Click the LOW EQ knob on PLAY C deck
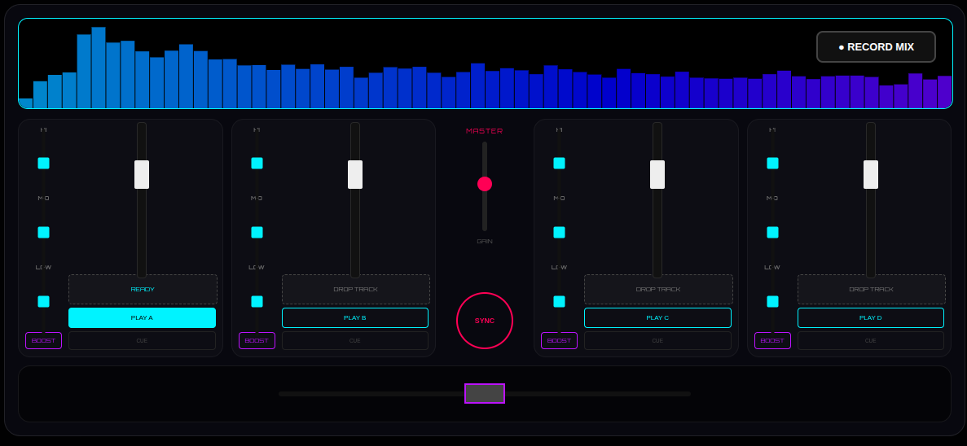Screen dimensions: 967x446 tap(560, 301)
